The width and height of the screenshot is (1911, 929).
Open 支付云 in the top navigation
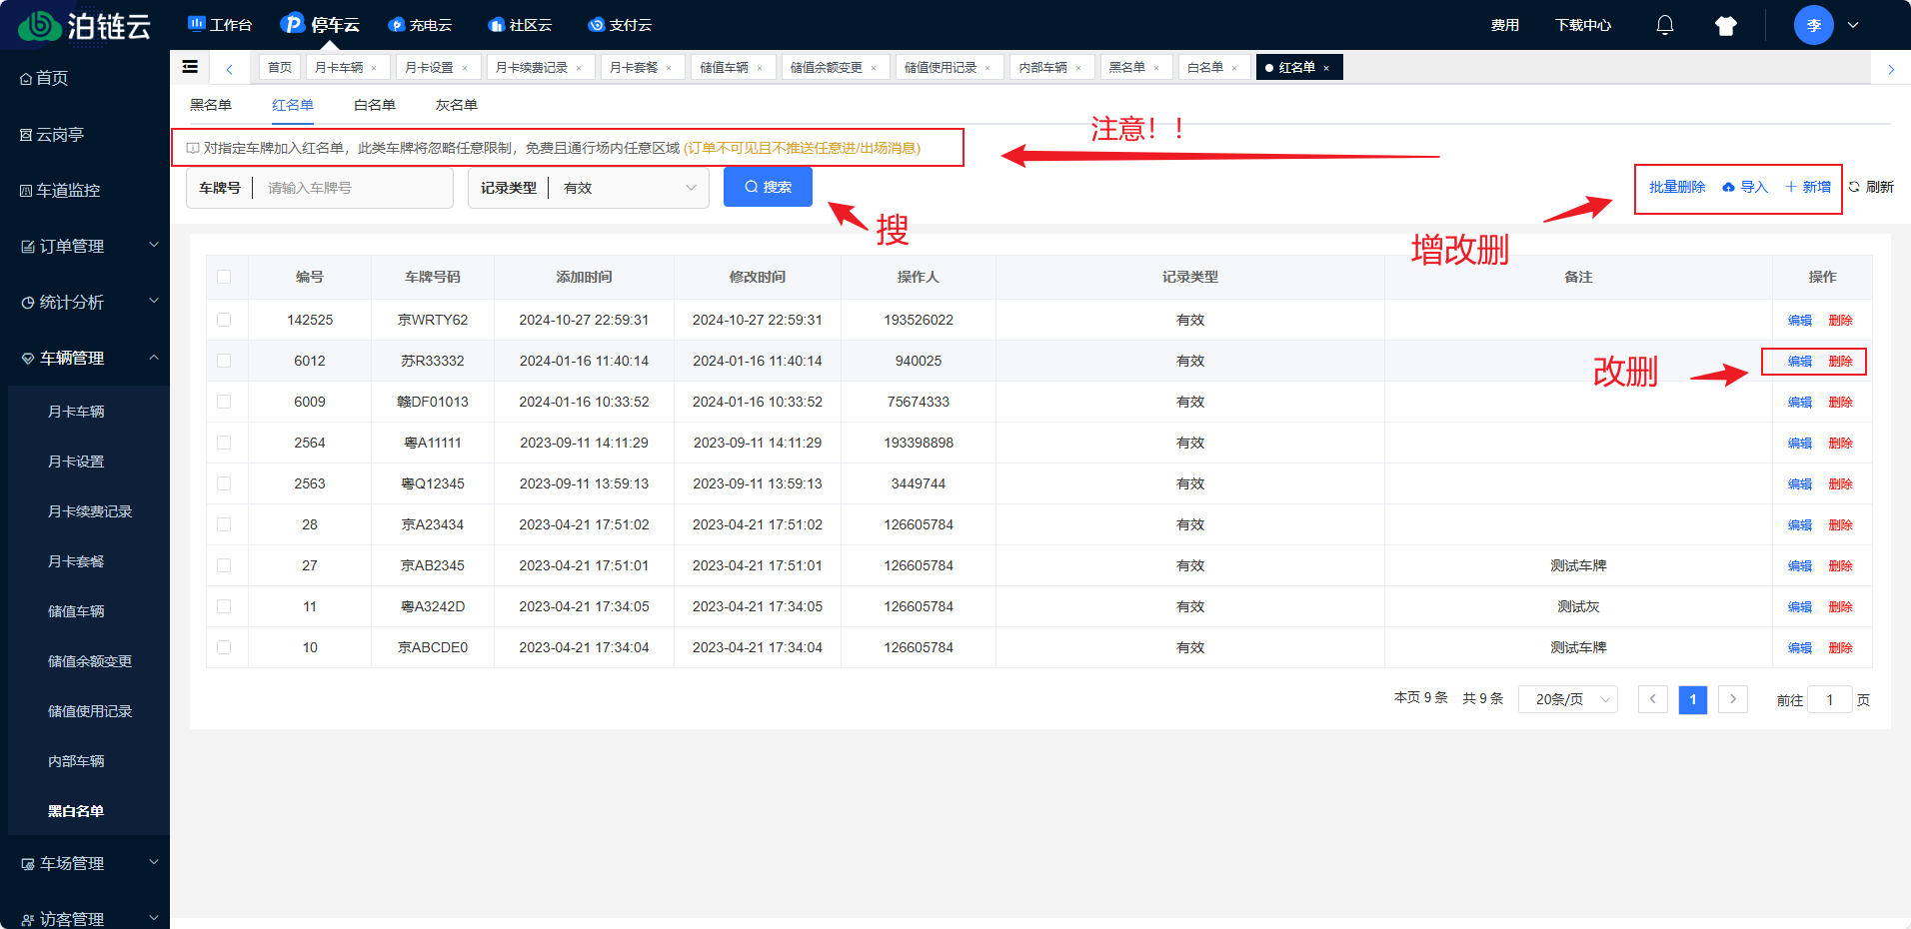[620, 25]
